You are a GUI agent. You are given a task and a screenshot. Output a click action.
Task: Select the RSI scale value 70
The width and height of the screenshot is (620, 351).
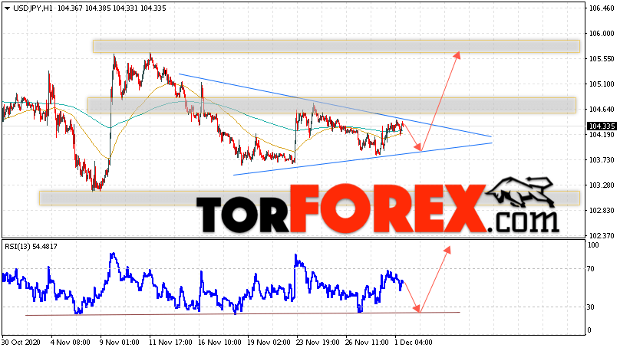pyautogui.click(x=591, y=269)
